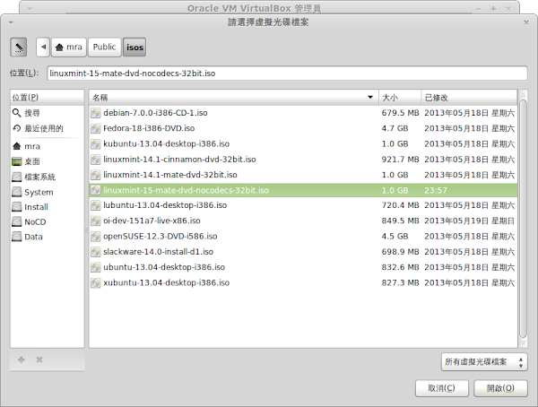Open the desktop (桌面) icon in sidebar
The image size is (538, 407).
click(x=16, y=161)
